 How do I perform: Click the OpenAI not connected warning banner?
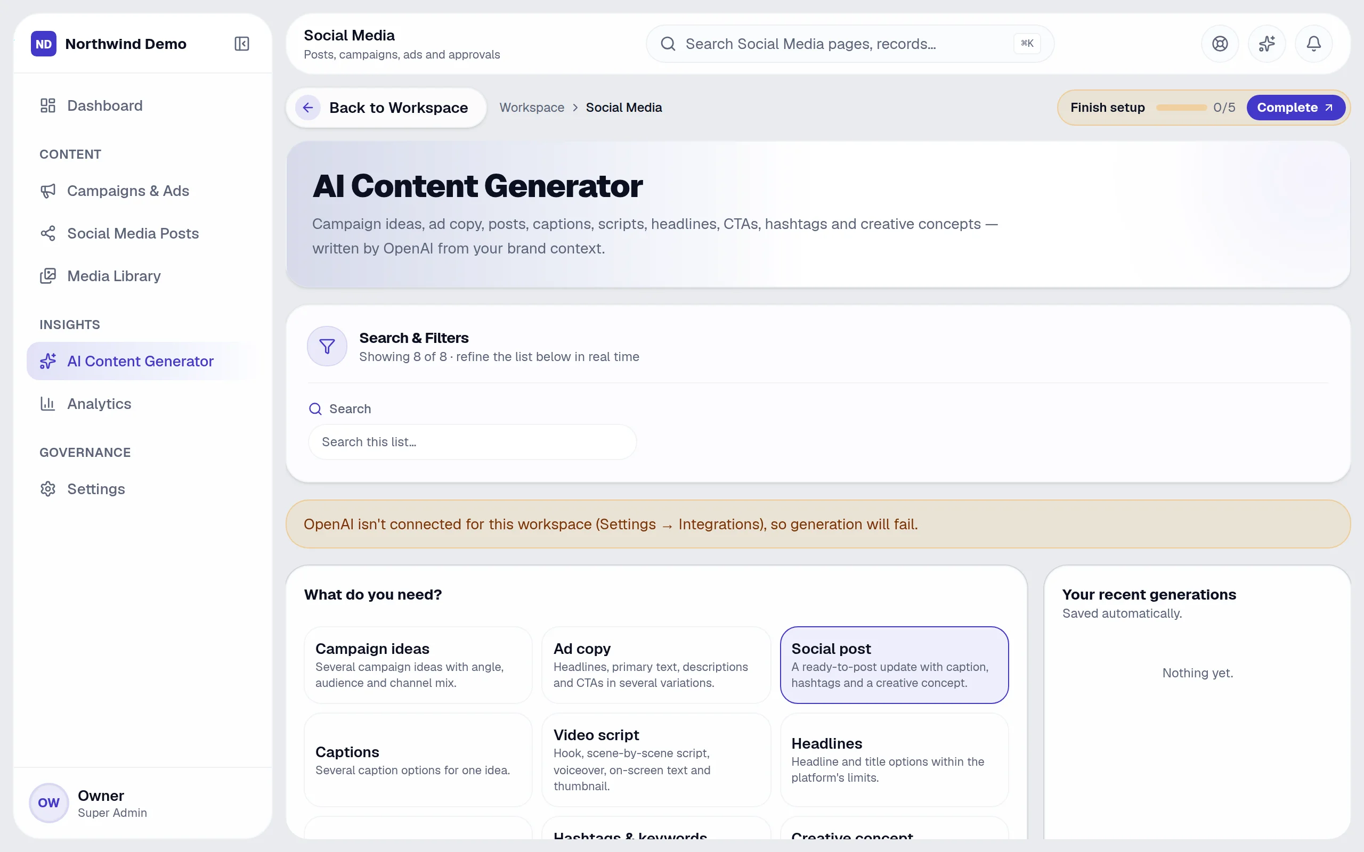tap(818, 524)
